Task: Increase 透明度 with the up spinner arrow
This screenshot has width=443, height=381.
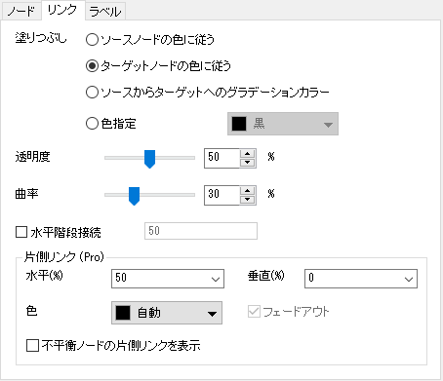Action: [248, 154]
